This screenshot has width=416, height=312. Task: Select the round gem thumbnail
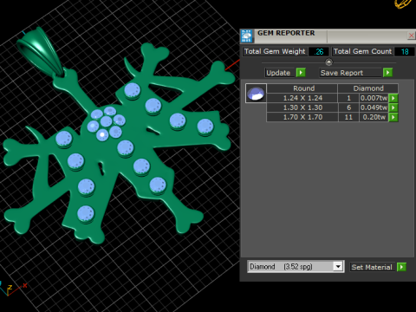[x=256, y=94]
